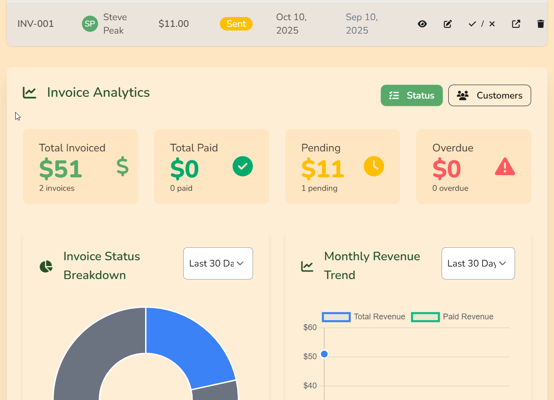554x400 pixels.
Task: Switch to the Customers analytics view
Action: click(490, 95)
